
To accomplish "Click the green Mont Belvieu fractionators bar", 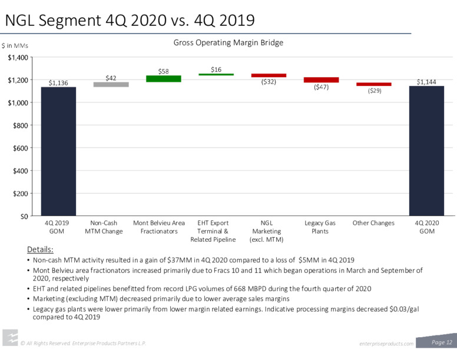I will (x=164, y=79).
